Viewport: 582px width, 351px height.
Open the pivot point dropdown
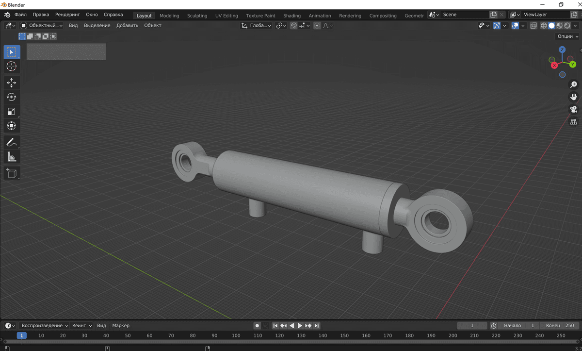pyautogui.click(x=281, y=25)
